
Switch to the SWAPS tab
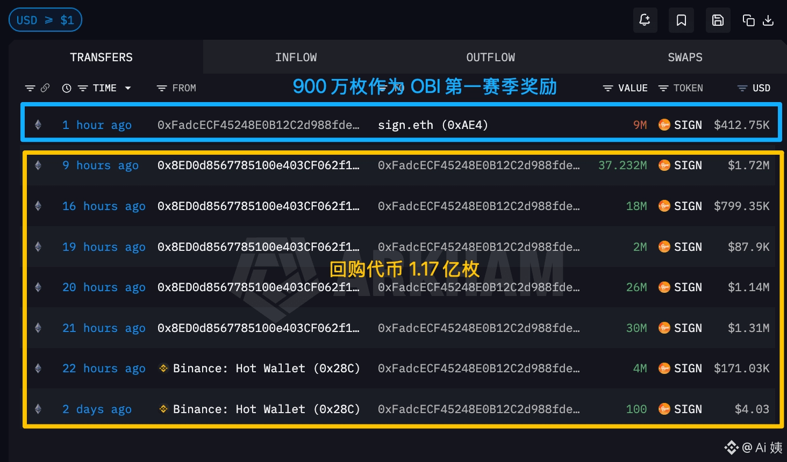click(685, 57)
